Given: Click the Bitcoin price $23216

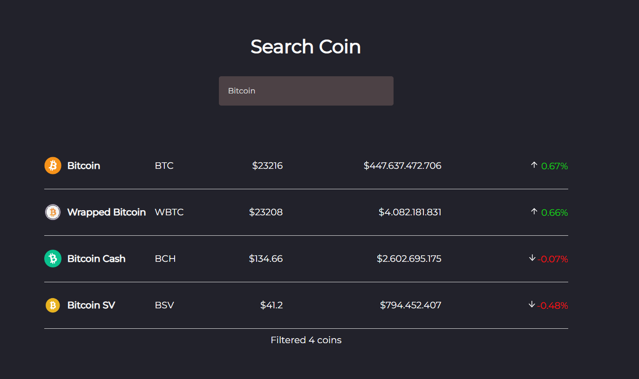Looking at the screenshot, I should click(267, 165).
